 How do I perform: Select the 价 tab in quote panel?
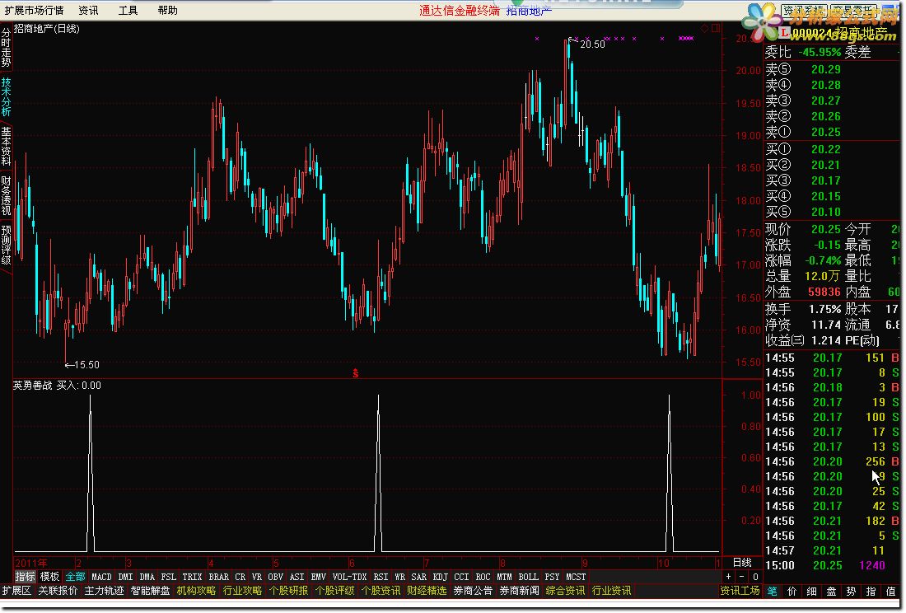pos(792,591)
